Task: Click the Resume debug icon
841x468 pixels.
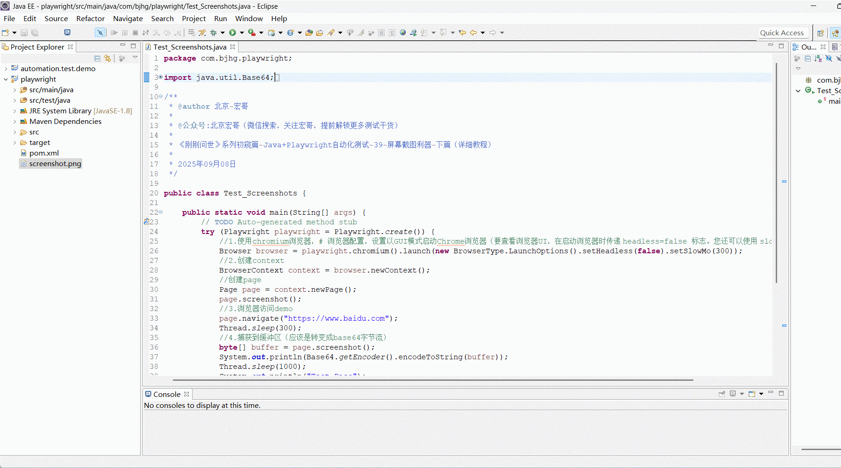Action: 114,33
